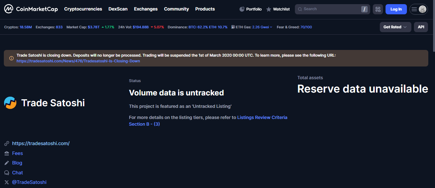Click the magnifier icon in the search bar
The width and height of the screenshot is (435, 188).
click(300, 9)
